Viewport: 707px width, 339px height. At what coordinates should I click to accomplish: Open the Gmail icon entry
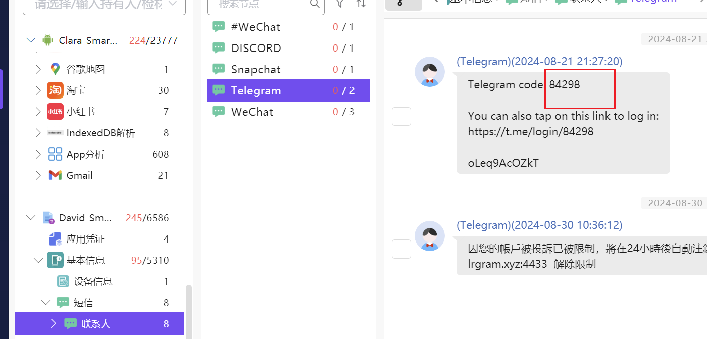coord(55,175)
